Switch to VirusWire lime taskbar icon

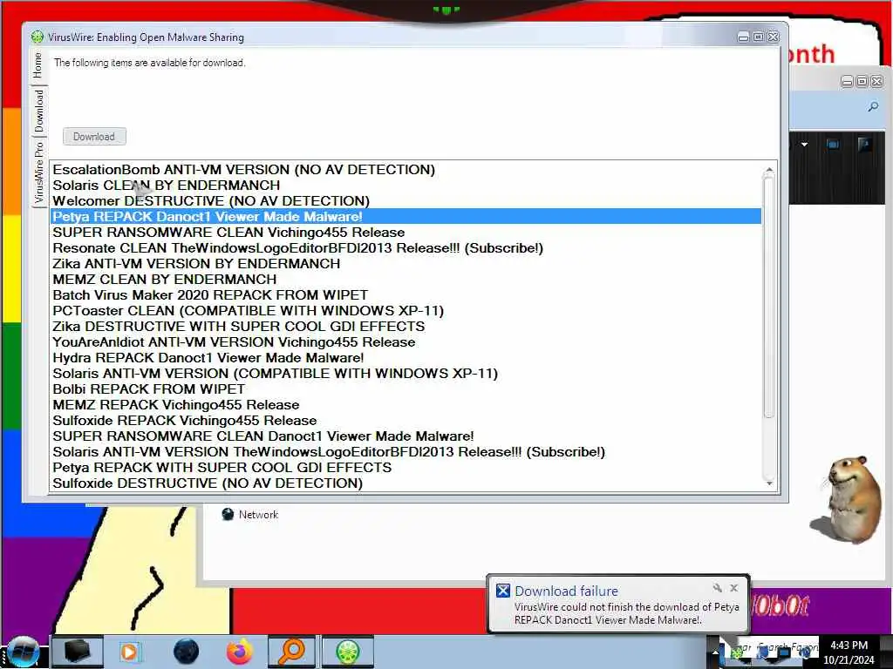[347, 652]
